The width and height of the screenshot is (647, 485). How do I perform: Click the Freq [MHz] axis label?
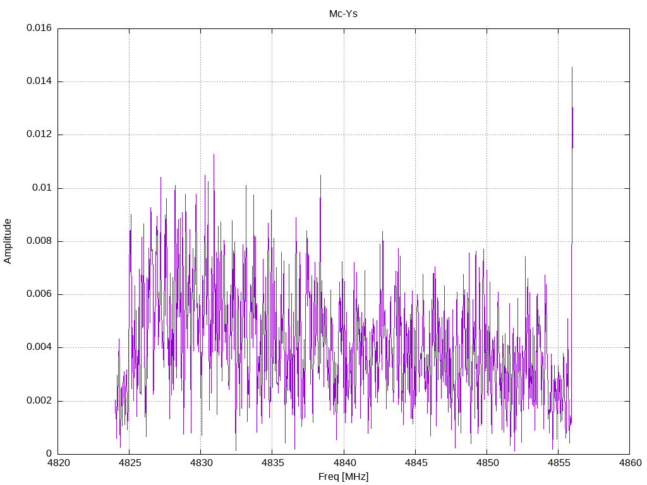pyautogui.click(x=343, y=477)
